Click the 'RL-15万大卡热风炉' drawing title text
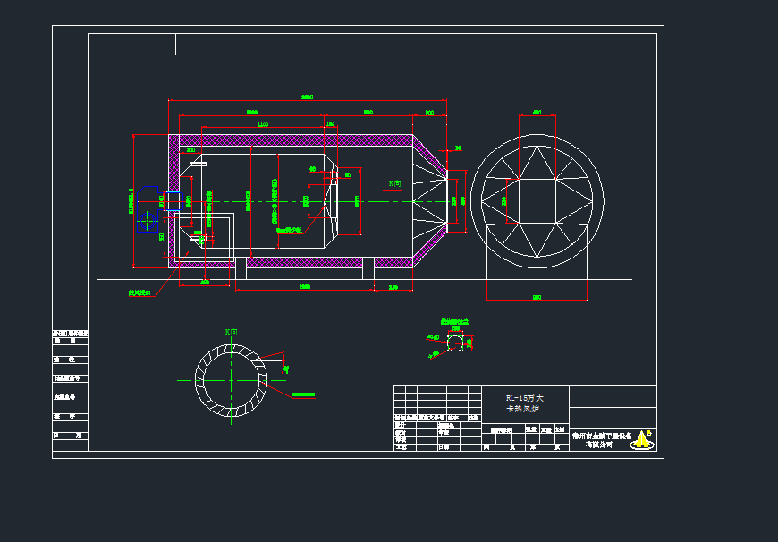The image size is (778, 542). pos(524,402)
